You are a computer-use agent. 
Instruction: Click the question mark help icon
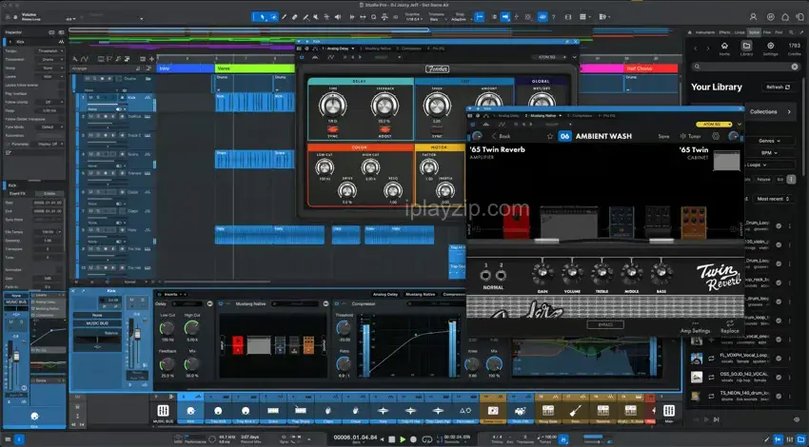[554, 17]
